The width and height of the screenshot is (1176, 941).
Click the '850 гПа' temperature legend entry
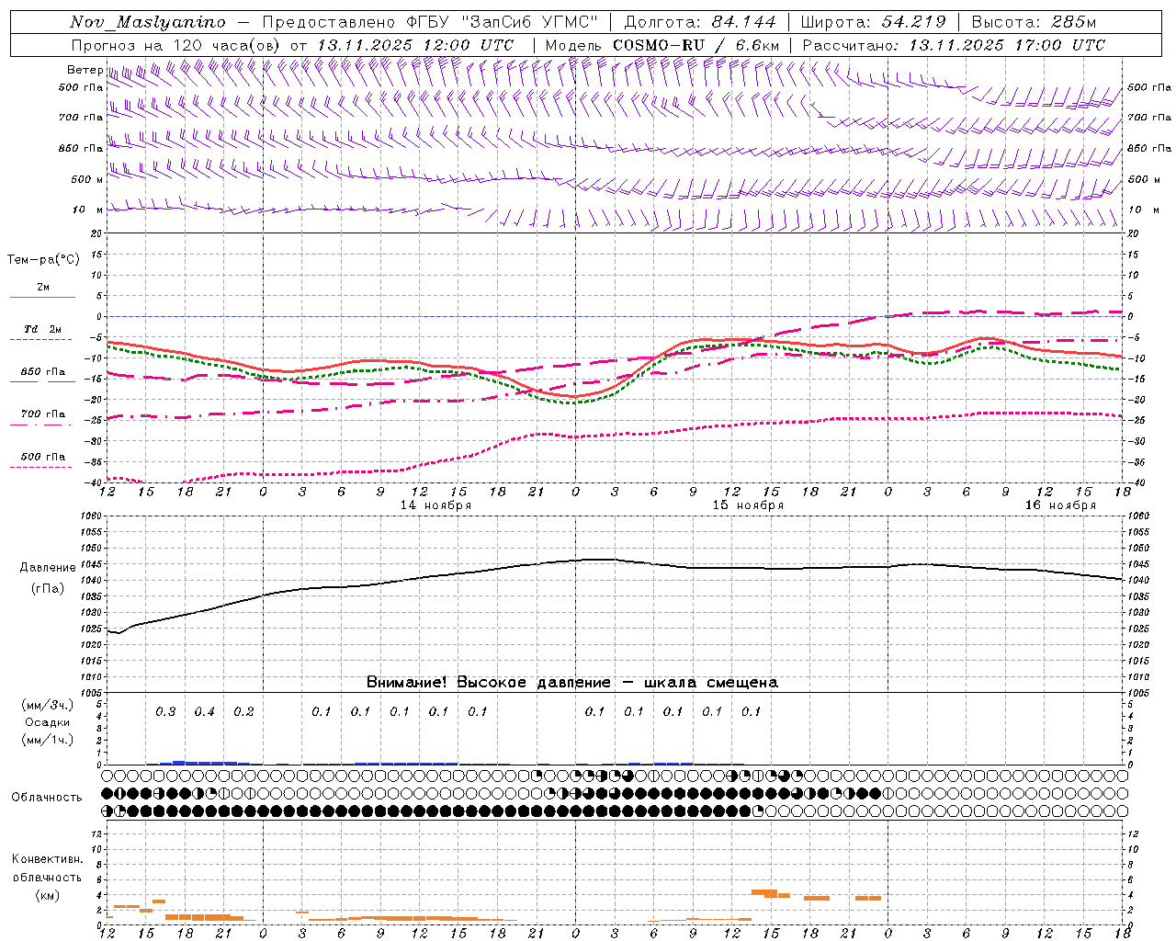[x=43, y=372]
